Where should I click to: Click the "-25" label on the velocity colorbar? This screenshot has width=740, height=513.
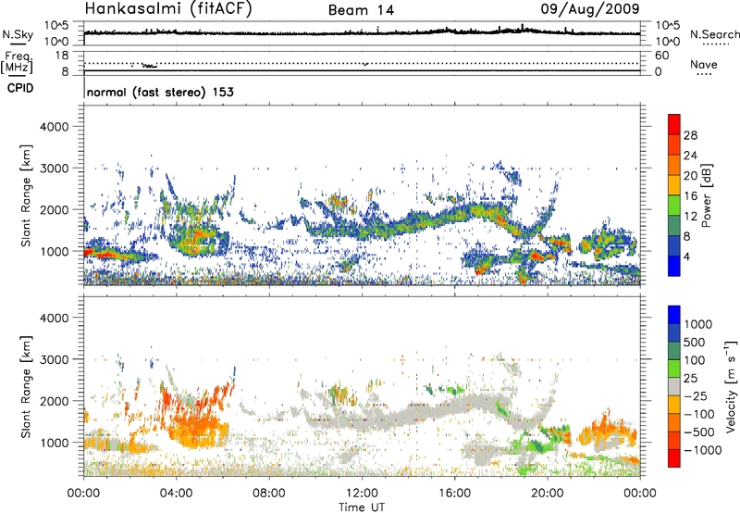point(696,396)
